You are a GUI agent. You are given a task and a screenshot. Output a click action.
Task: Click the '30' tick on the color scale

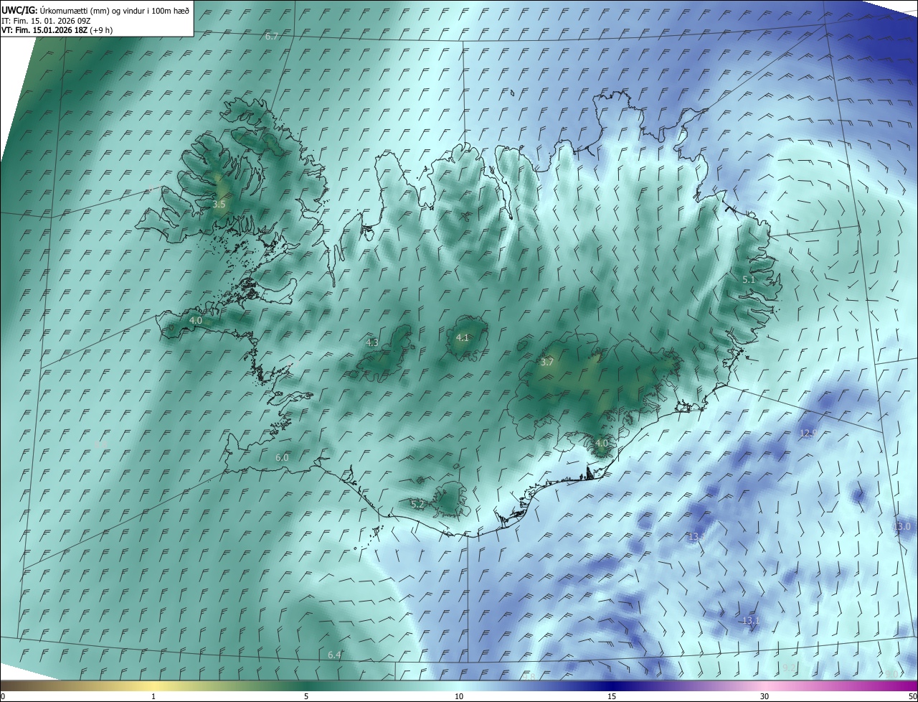pos(765,696)
